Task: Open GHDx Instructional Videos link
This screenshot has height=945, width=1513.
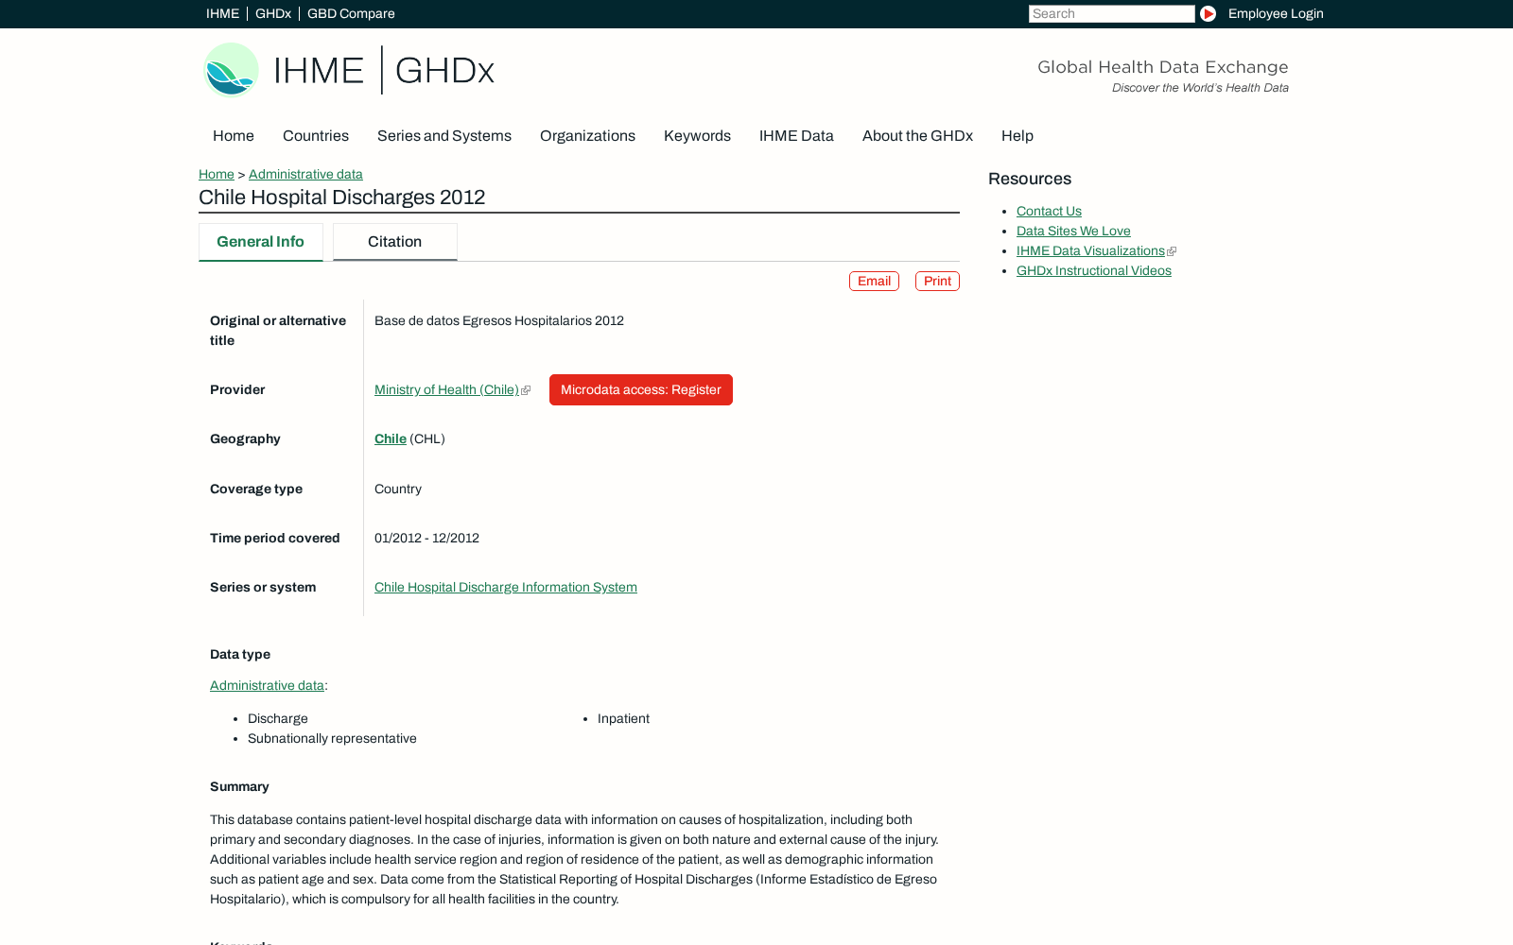Action: click(x=1094, y=271)
